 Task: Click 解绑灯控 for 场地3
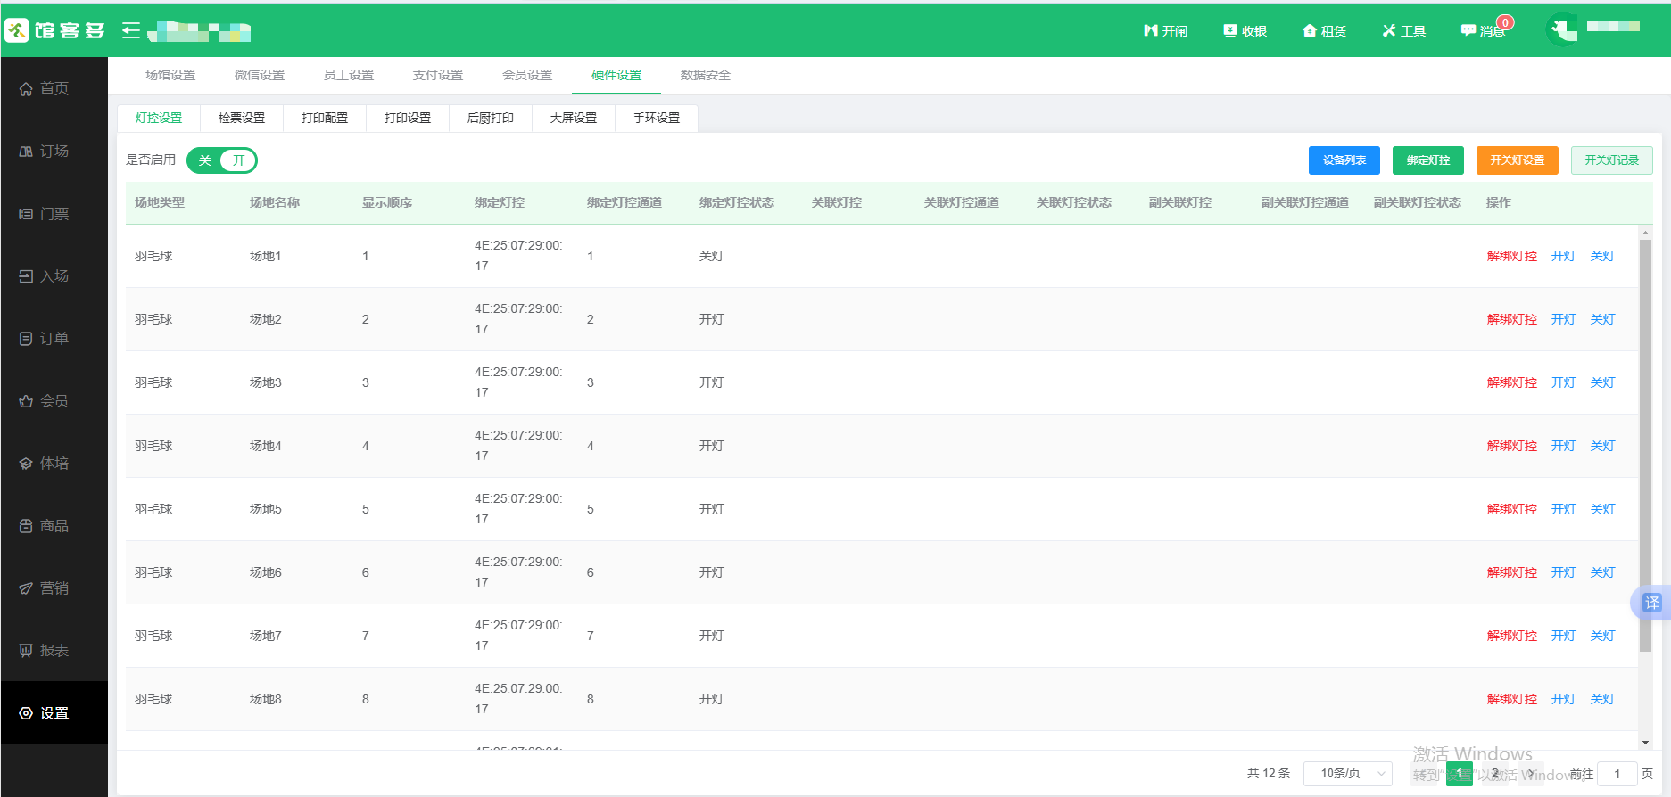click(1511, 382)
